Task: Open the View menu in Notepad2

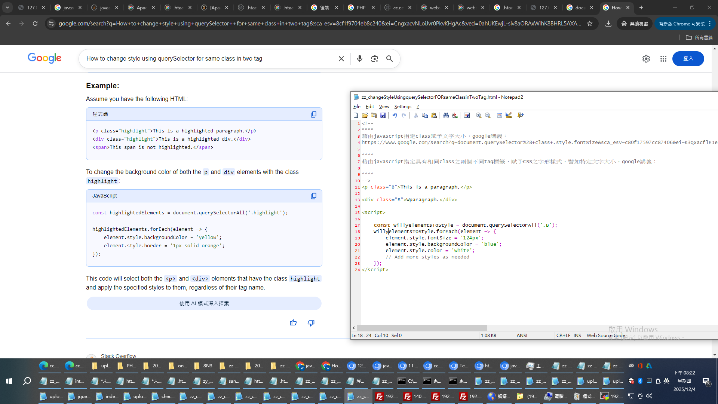Action: tap(384, 107)
